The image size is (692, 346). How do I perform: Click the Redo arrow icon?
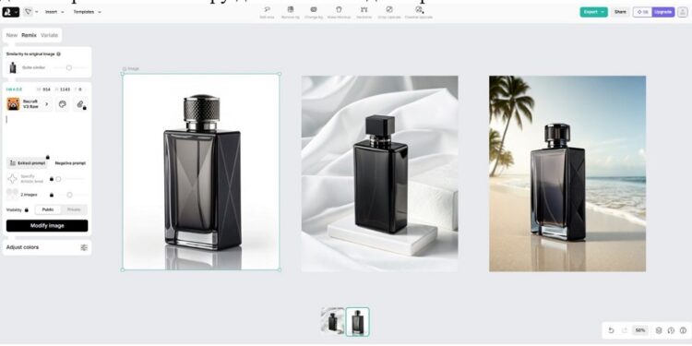[625, 330]
